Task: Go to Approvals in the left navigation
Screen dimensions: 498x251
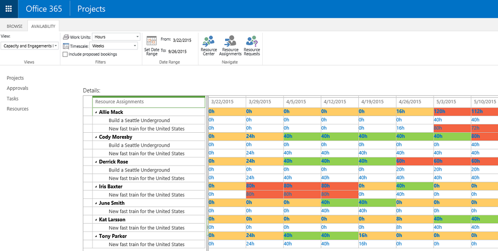Action: pos(18,88)
